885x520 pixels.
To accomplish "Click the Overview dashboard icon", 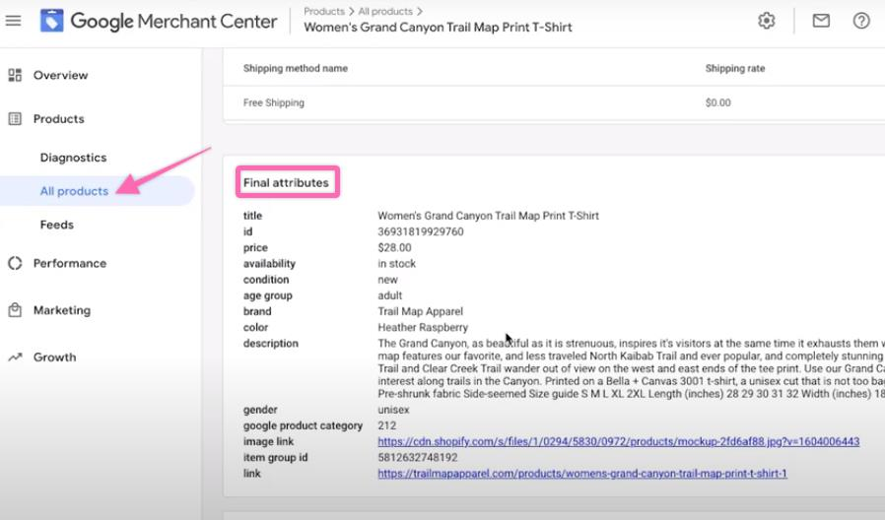I will pos(15,75).
